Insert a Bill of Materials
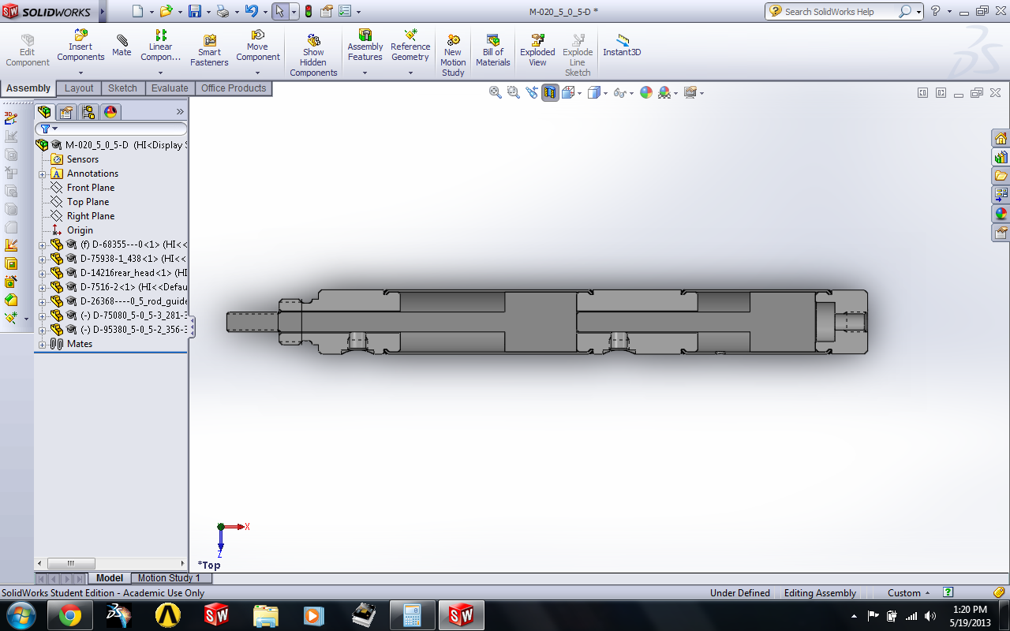The image size is (1010, 631). click(x=493, y=50)
